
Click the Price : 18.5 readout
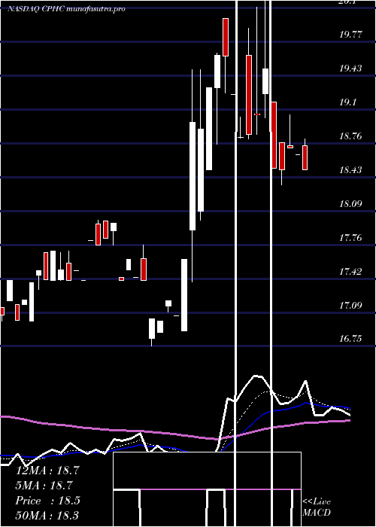click(x=47, y=501)
